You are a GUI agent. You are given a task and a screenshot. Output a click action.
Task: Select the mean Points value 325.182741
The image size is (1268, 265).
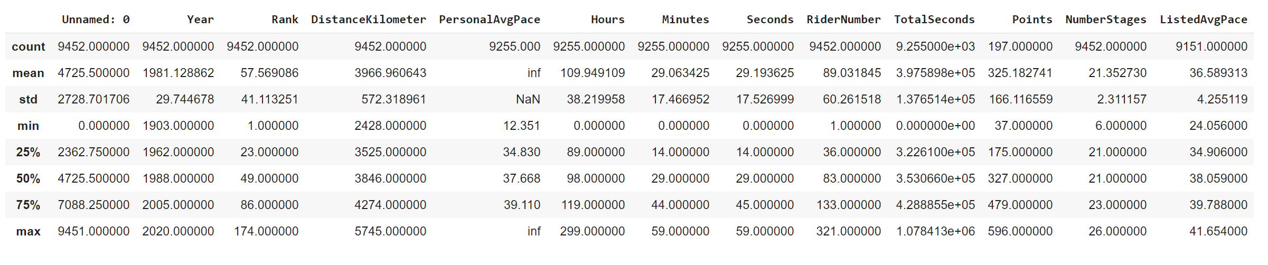[x=1020, y=73]
